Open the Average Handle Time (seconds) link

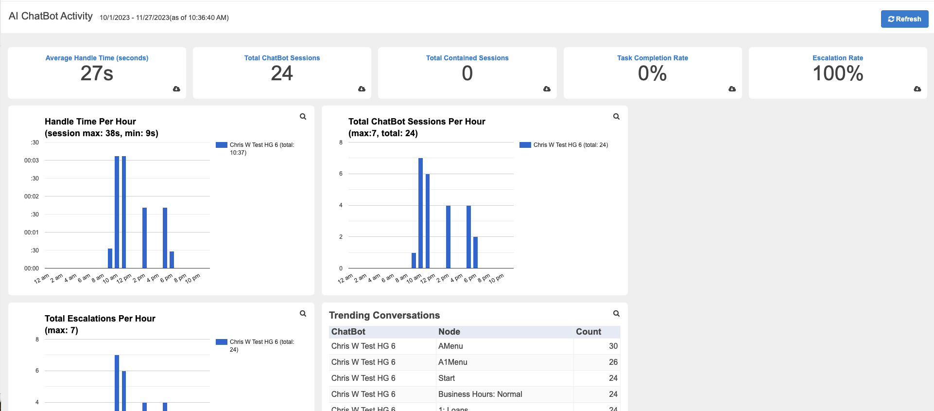click(97, 58)
